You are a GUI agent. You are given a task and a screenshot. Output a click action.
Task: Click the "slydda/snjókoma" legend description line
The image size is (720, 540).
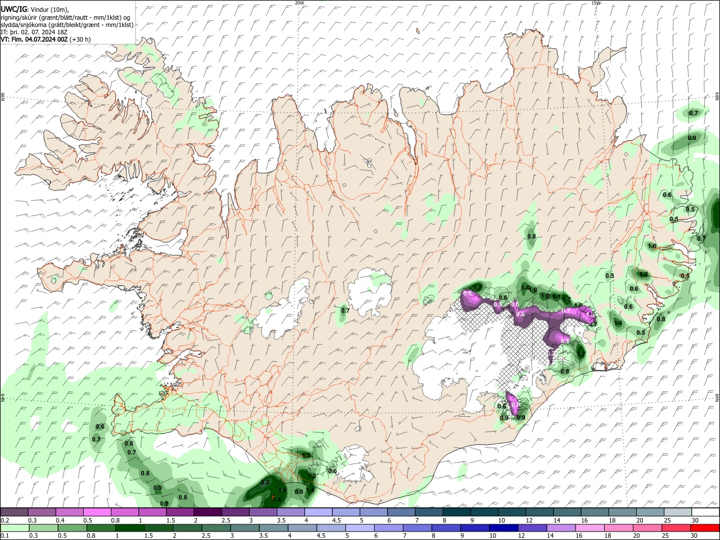tap(67, 25)
